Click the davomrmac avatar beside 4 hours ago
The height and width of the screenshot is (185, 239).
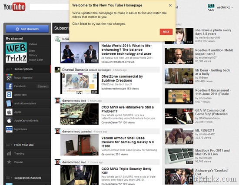click(57, 131)
